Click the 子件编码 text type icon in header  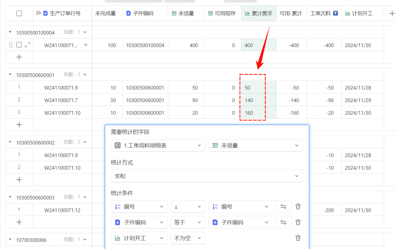pyautogui.click(x=128, y=13)
